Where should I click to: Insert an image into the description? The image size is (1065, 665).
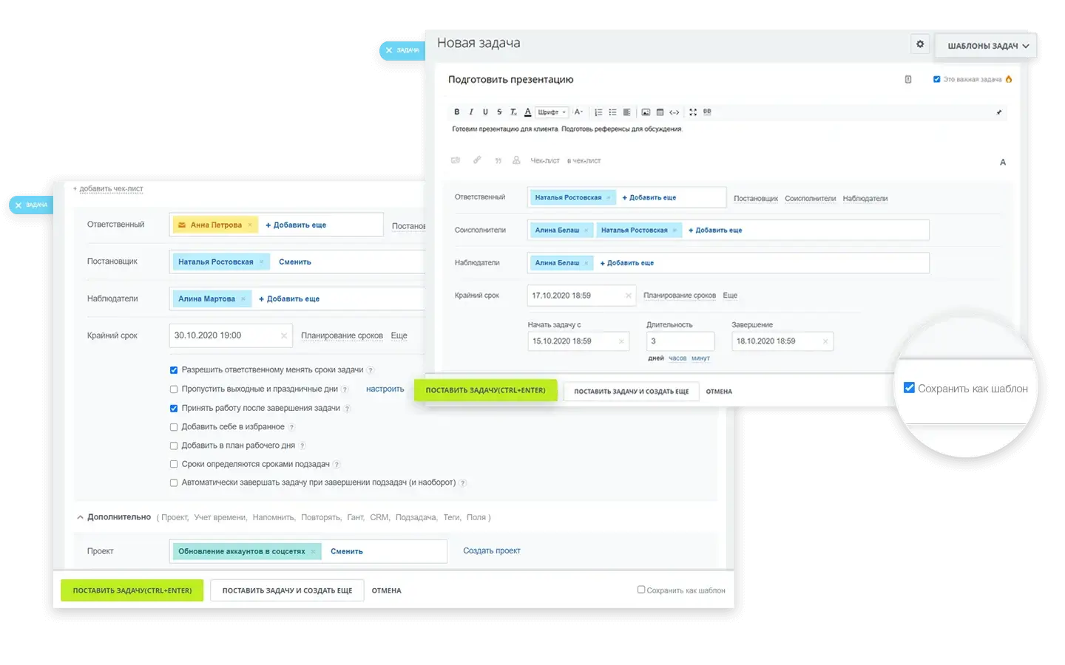pyautogui.click(x=646, y=112)
